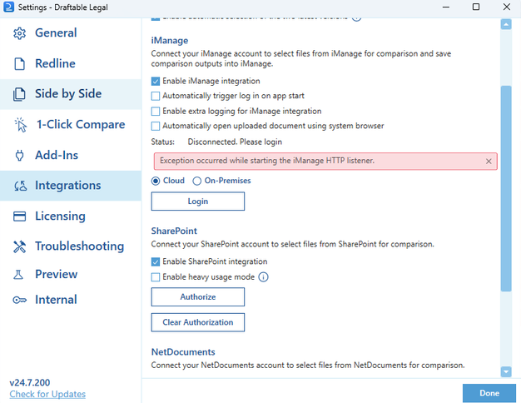Click the iManage Login button
Viewport: 521px width, 403px height.
tap(198, 201)
